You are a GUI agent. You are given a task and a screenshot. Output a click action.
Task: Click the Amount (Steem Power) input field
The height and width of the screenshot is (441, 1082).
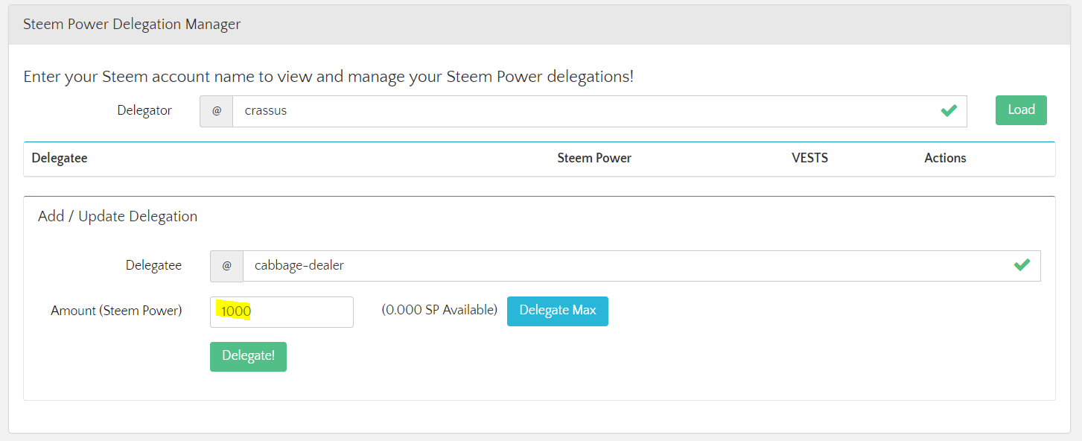coord(281,311)
